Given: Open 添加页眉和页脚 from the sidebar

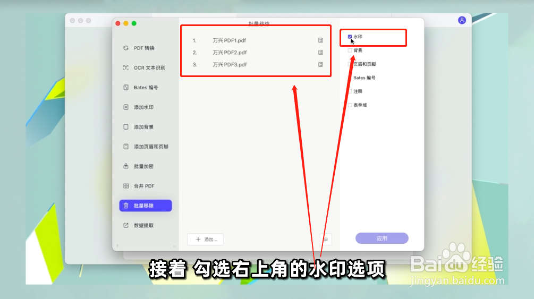Looking at the screenshot, I should tap(146, 147).
